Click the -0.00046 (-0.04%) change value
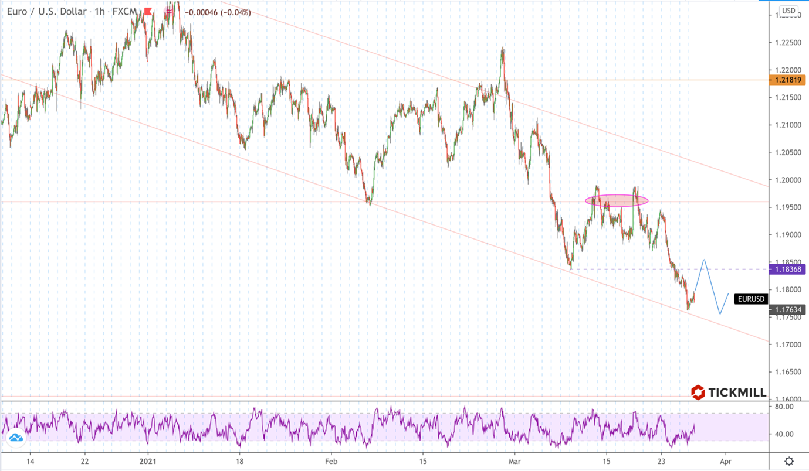The image size is (809, 471). [x=218, y=12]
